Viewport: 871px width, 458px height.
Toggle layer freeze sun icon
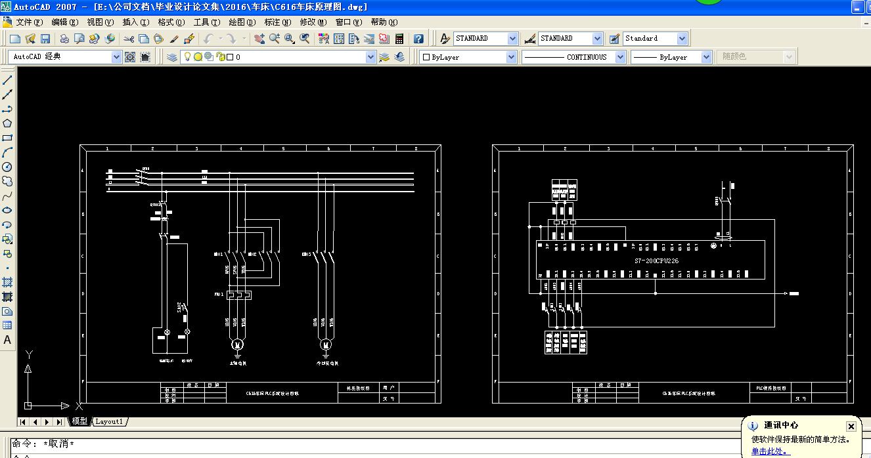click(198, 57)
